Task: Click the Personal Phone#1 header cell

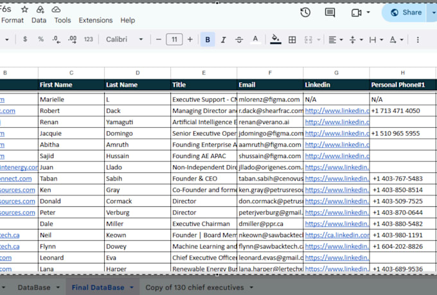Action: (403, 85)
